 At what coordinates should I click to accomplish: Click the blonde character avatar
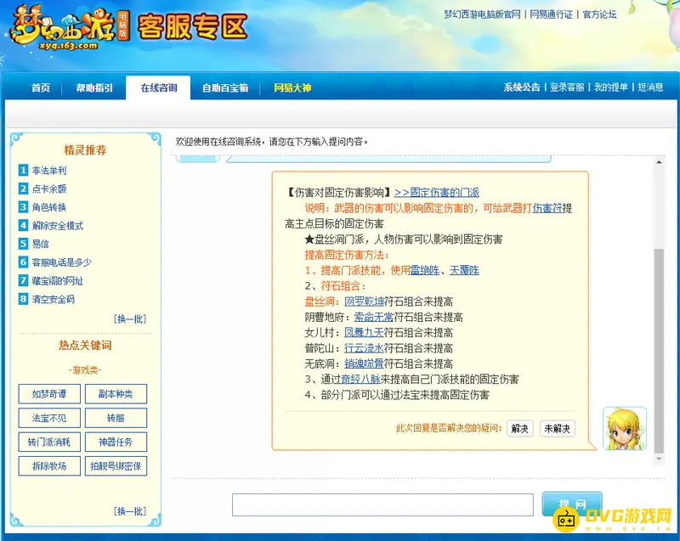tap(625, 428)
